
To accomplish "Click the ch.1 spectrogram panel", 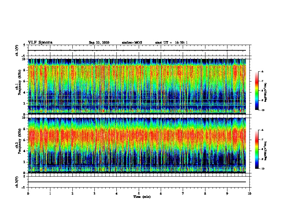I will 137,87.
